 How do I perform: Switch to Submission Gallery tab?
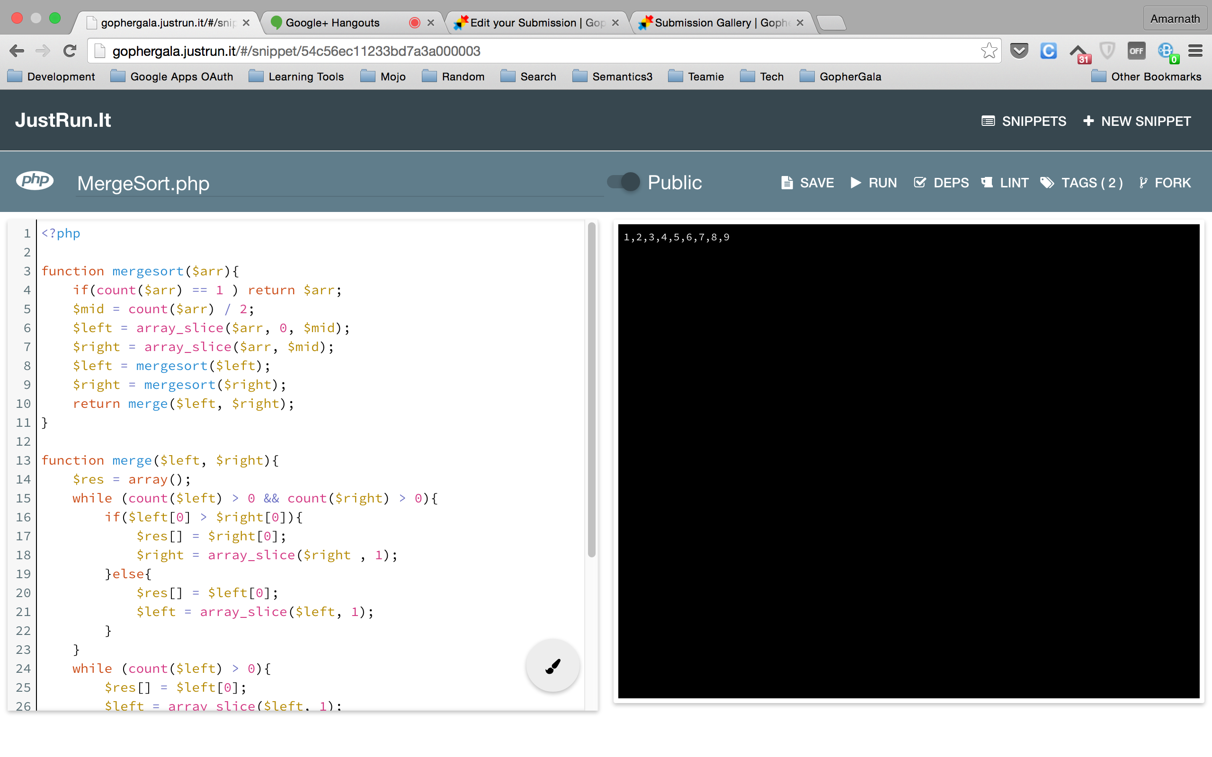721,23
